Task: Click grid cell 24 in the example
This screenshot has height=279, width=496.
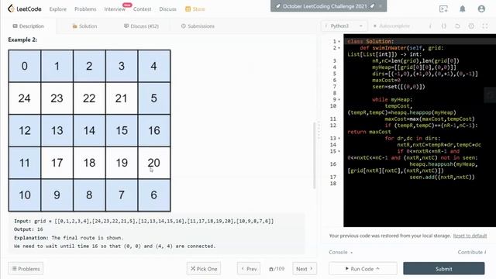Action: (x=25, y=98)
